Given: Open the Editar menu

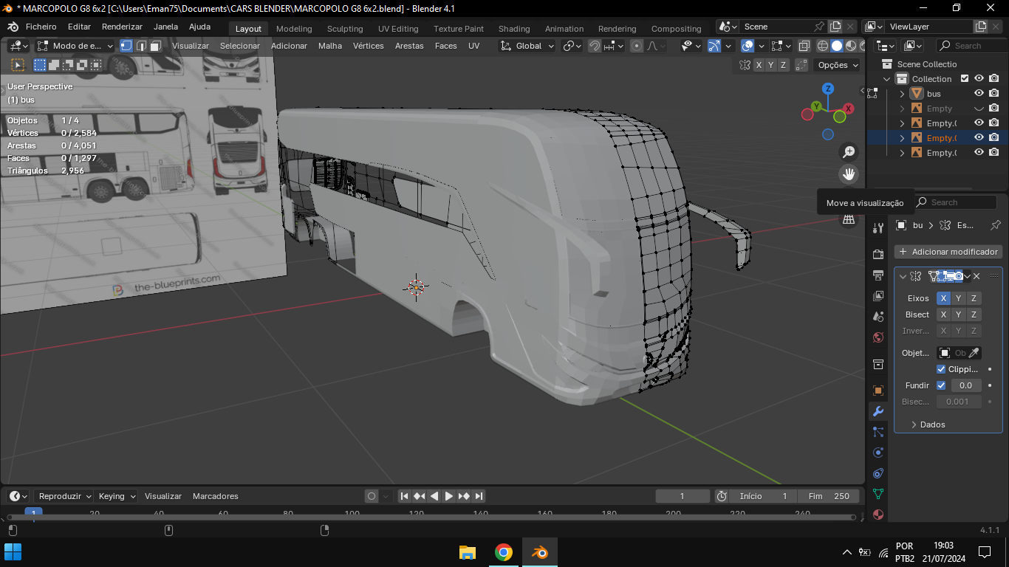Looking at the screenshot, I should 79,27.
